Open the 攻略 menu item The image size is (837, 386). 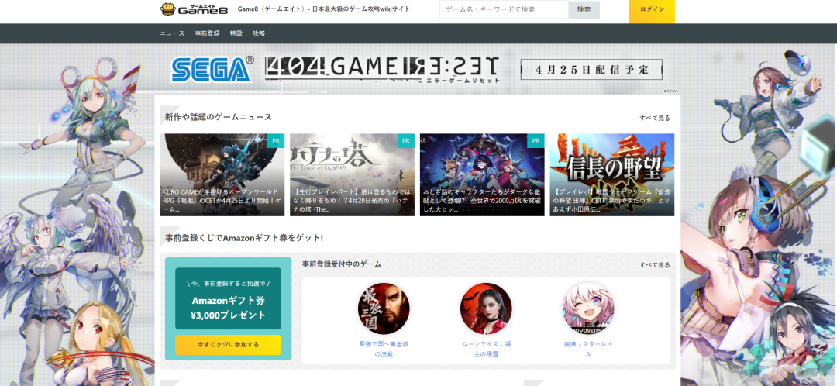(259, 33)
